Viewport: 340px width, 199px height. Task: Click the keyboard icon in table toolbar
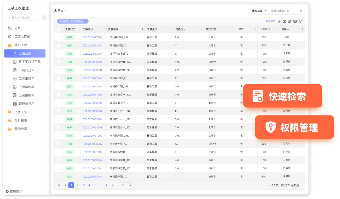pos(295,21)
